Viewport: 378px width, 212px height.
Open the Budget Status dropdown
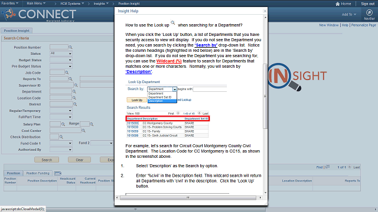(61, 60)
